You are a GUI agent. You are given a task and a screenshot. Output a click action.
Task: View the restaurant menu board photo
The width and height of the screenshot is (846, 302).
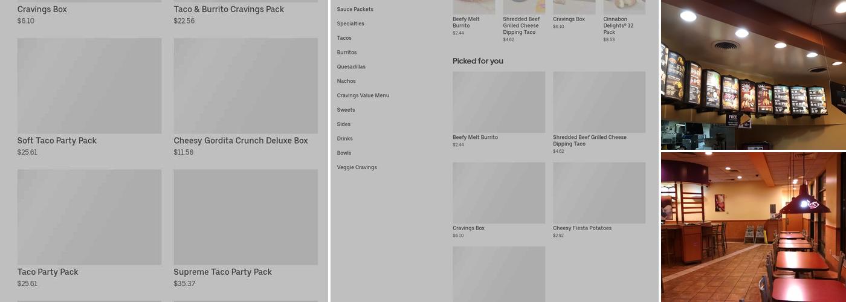(x=753, y=75)
